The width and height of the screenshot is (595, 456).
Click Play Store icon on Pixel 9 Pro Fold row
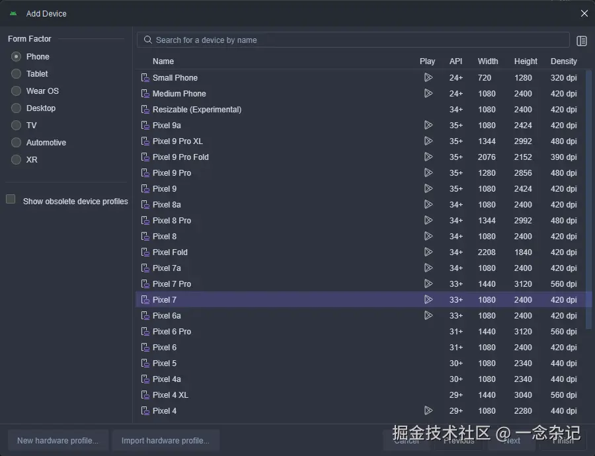tap(428, 157)
